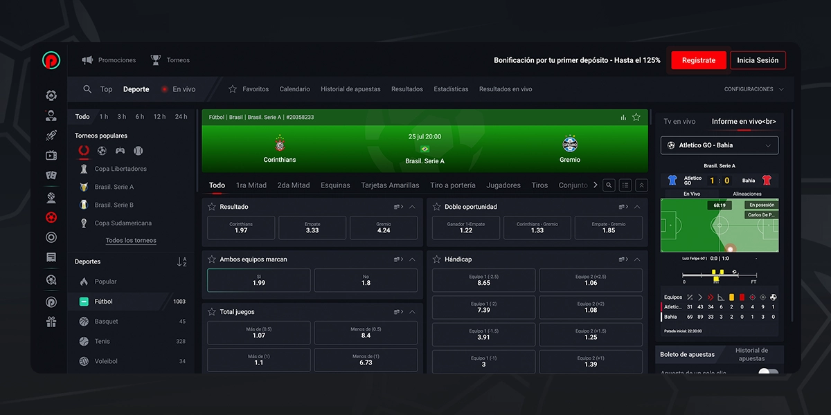Open Todos los torneos link

pos(131,241)
